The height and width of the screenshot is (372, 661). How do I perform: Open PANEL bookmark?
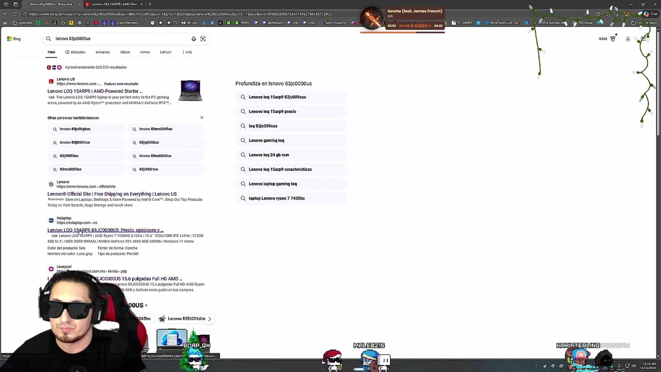pos(242,23)
